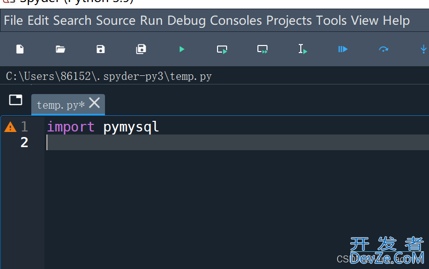Viewport: 429px width, 269px height.
Task: Close the temp.py tab
Action: (95, 103)
